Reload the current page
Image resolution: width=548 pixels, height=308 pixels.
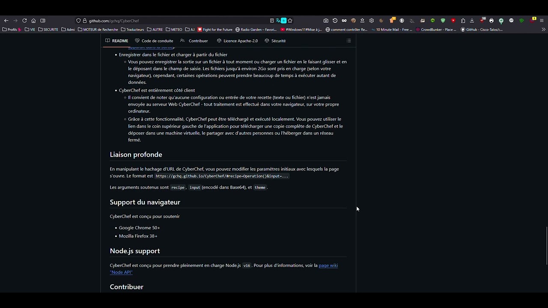tap(24, 21)
